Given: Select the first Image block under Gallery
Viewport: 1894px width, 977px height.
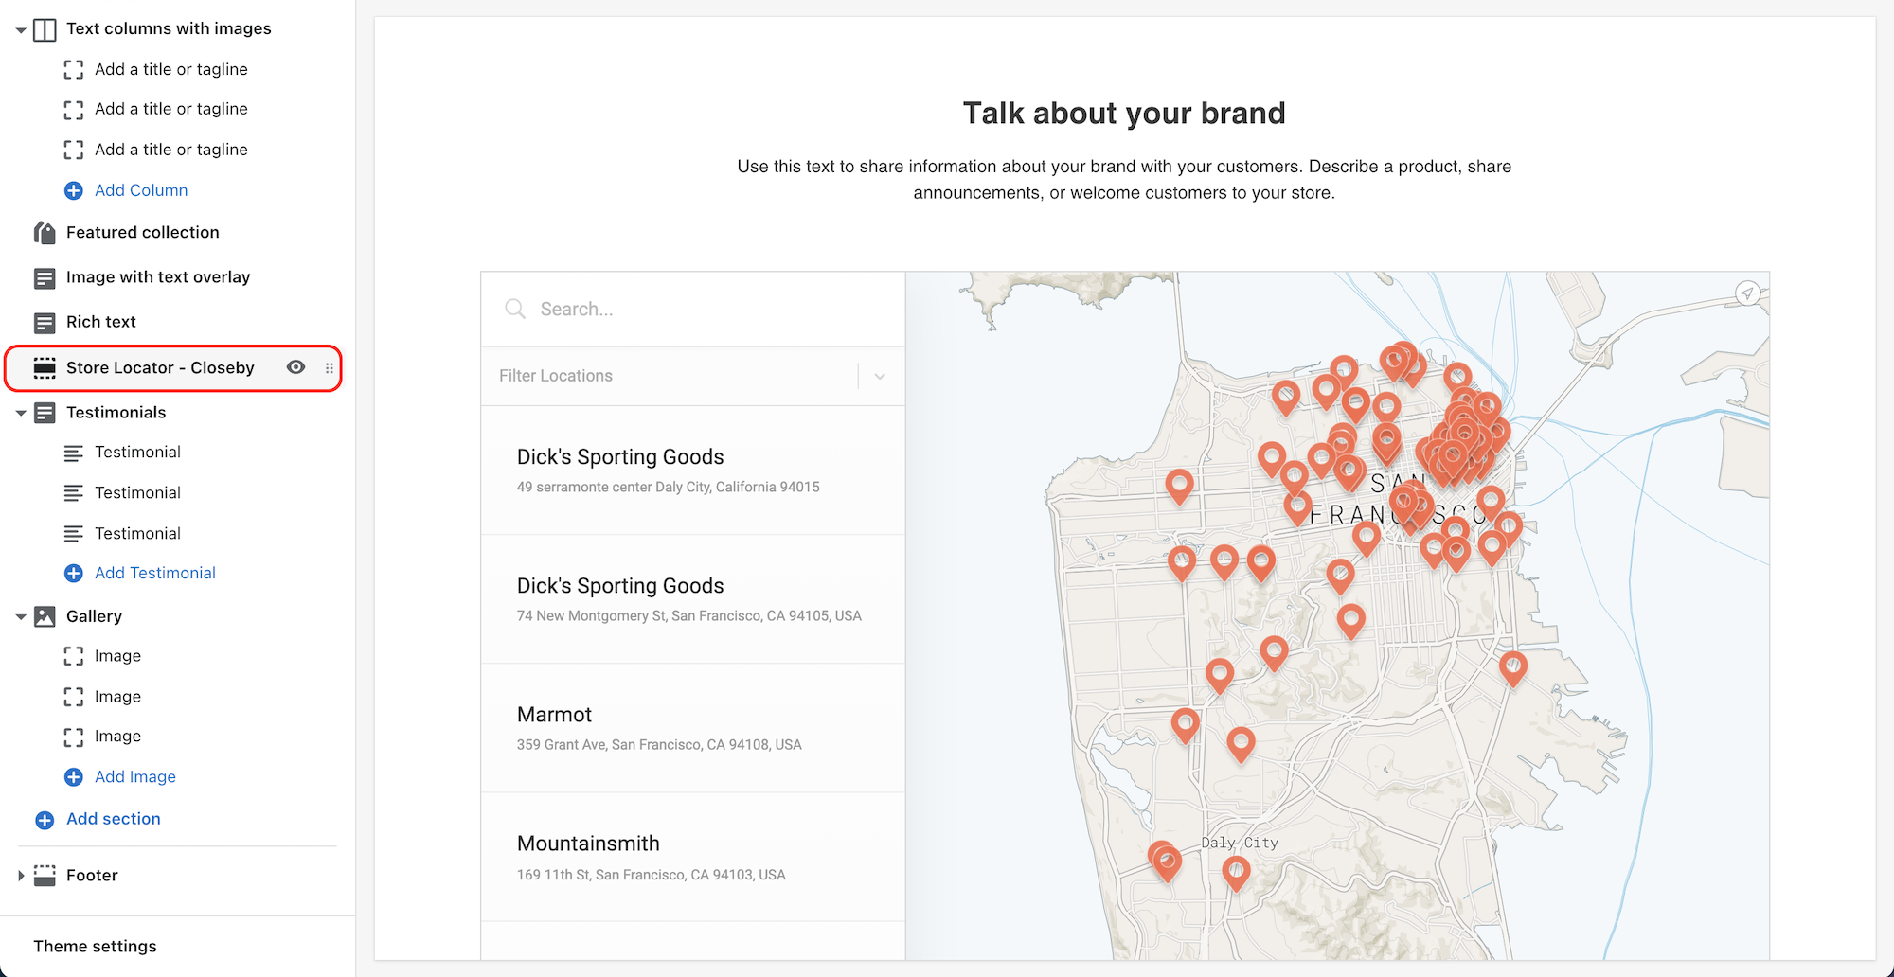Looking at the screenshot, I should [x=117, y=655].
